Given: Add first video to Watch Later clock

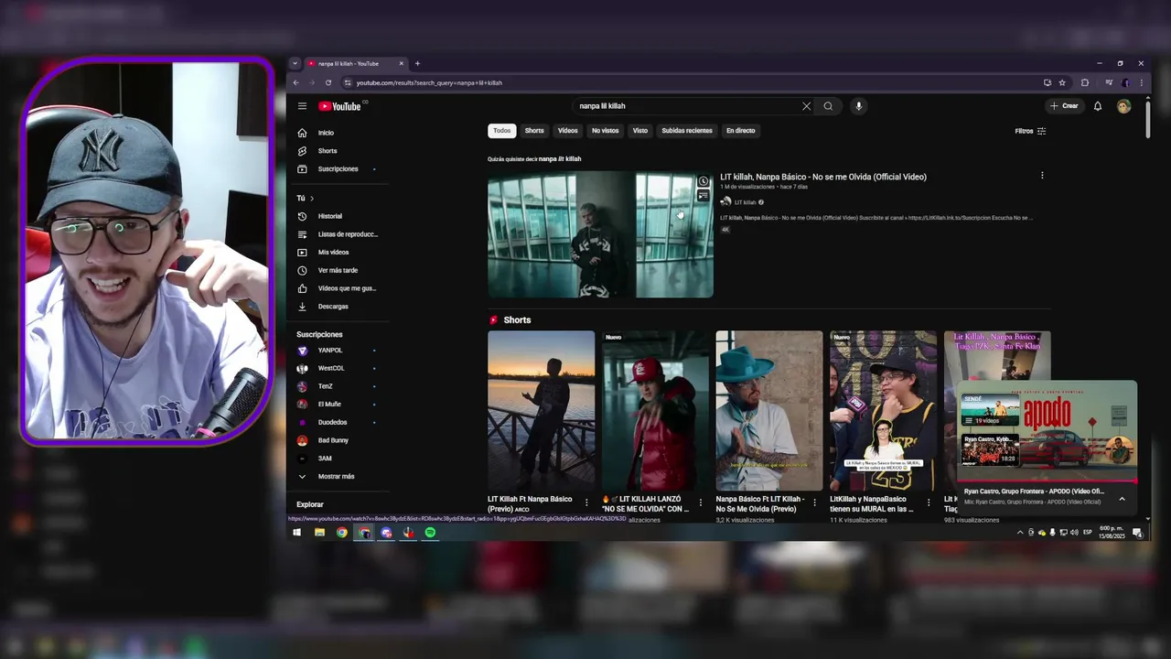Looking at the screenshot, I should click(x=704, y=181).
